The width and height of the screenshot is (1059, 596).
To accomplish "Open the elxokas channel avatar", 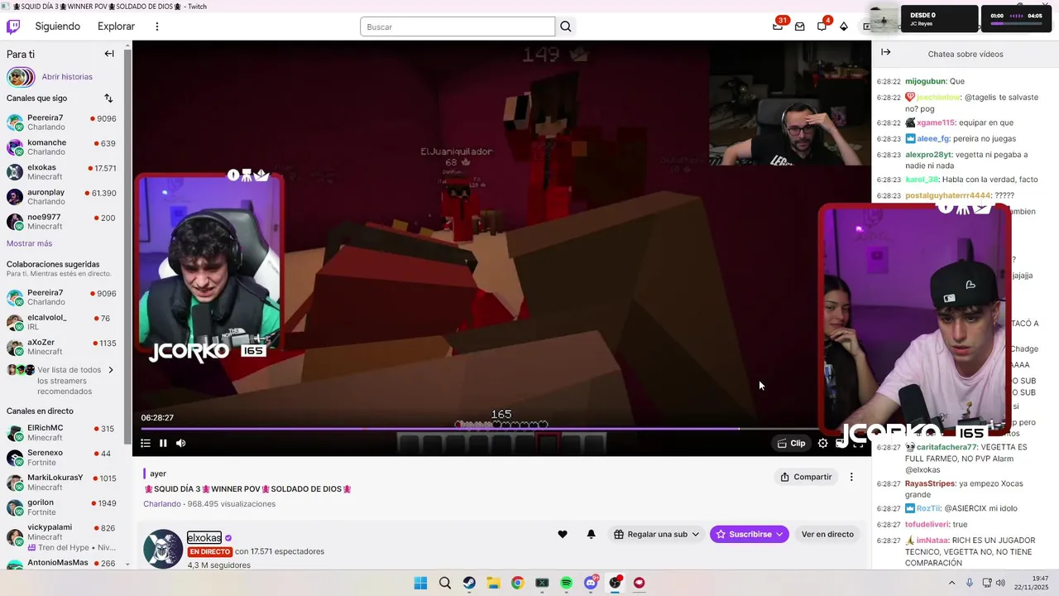I will pos(163,548).
